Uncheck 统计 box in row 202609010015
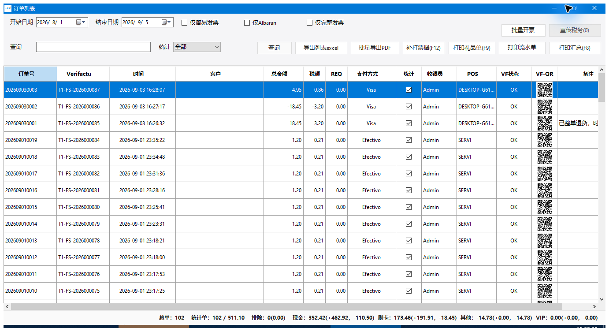609x328 pixels. (408, 207)
